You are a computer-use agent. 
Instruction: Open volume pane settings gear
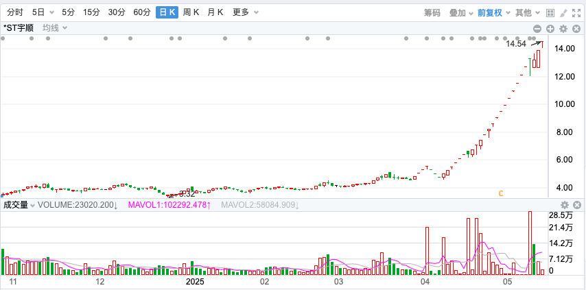(565, 205)
